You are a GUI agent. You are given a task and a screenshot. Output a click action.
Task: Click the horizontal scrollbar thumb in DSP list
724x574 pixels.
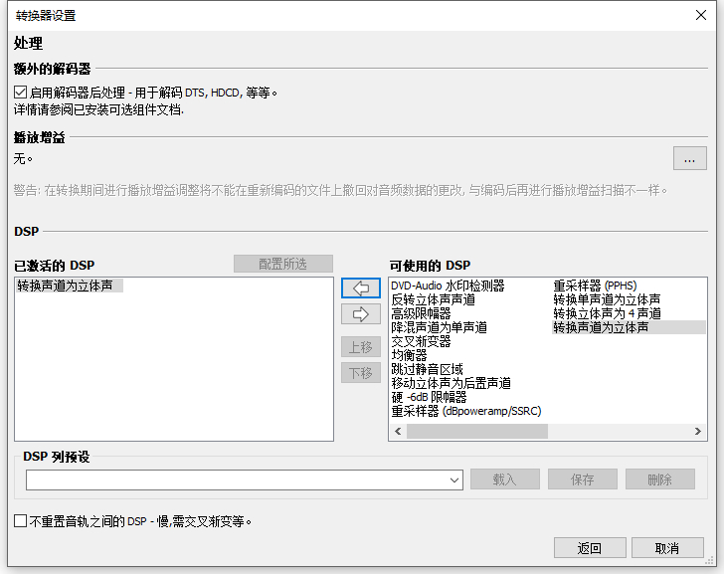(477, 431)
